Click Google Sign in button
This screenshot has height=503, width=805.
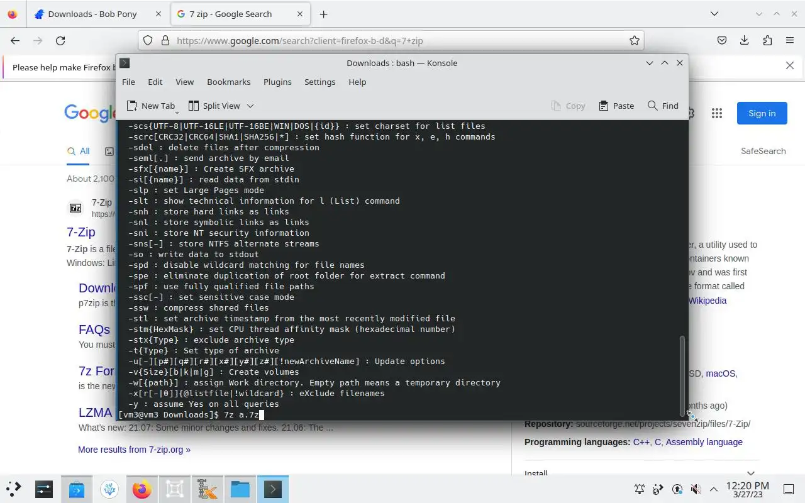[762, 113]
